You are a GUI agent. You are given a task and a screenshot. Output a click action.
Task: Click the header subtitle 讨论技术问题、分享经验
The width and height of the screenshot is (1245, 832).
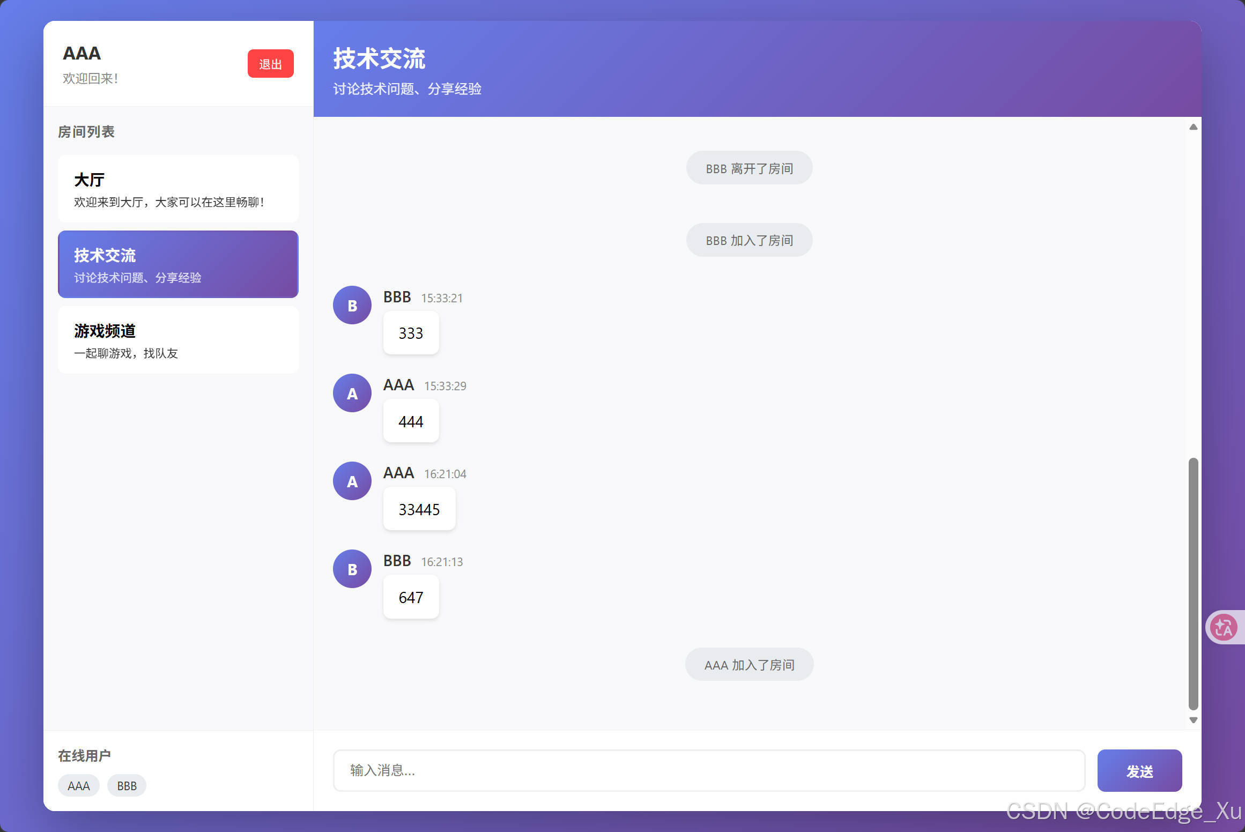click(x=407, y=88)
